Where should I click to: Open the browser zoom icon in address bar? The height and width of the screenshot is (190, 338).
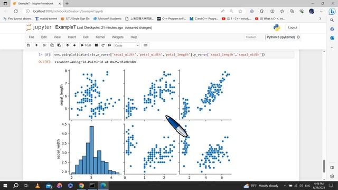(231, 11)
